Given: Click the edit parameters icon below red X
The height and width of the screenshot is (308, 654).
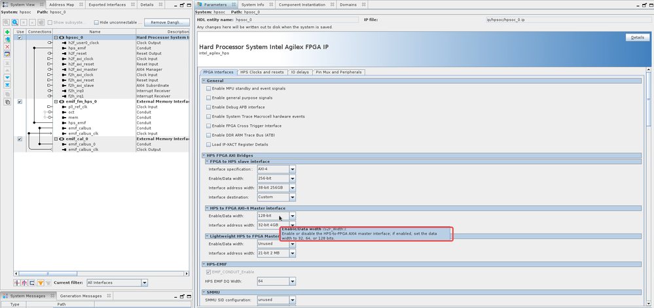Looking at the screenshot, I should [x=7, y=54].
